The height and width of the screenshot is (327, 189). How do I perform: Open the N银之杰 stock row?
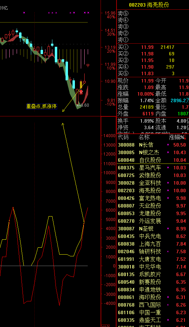pos(153,152)
